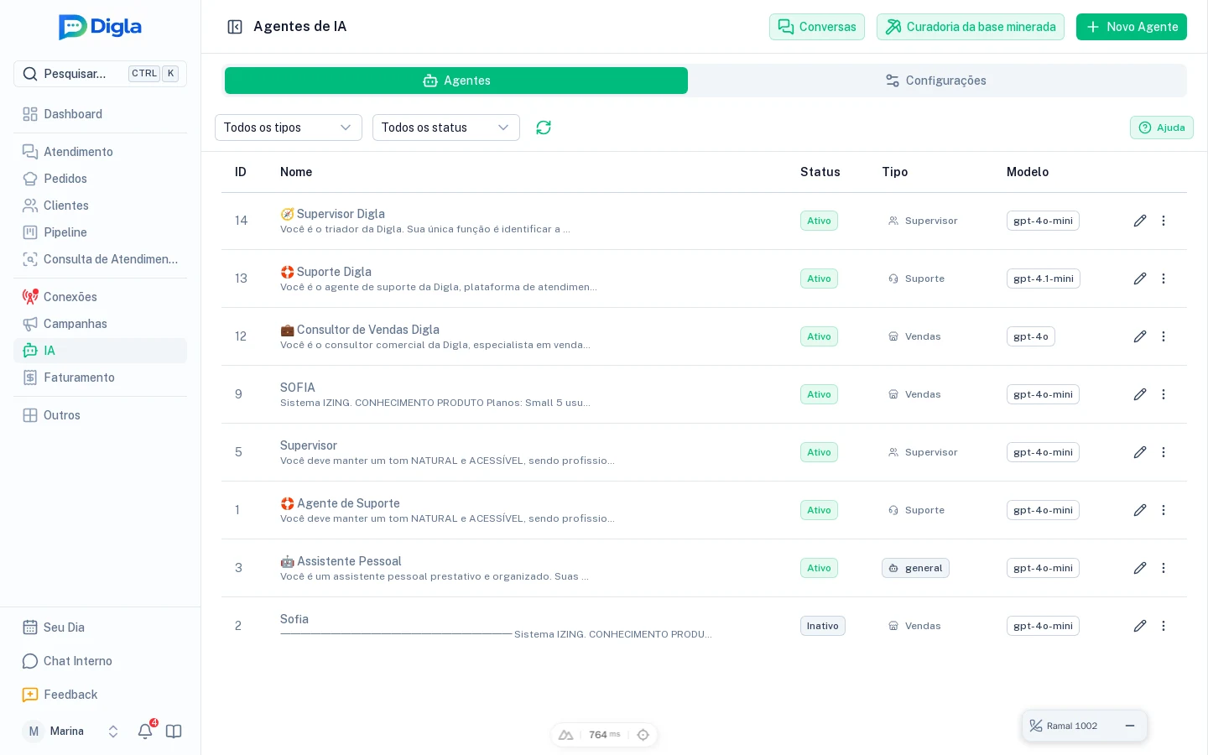Image resolution: width=1208 pixels, height=755 pixels.
Task: Edit the Consultor de Vendas Digla agent
Action: tap(1140, 336)
